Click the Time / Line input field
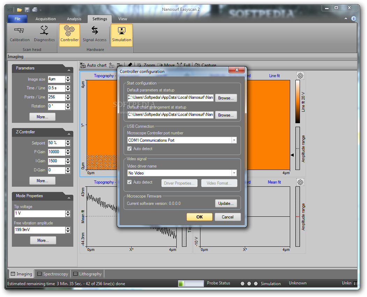The width and height of the screenshot is (367, 297). [57, 88]
